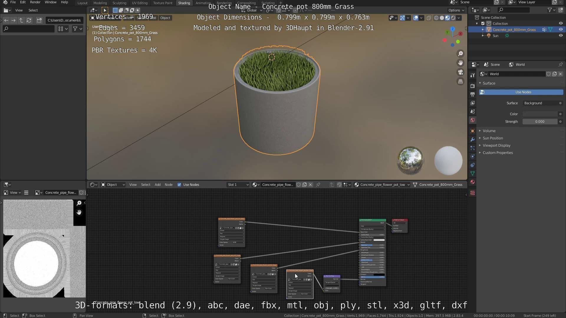
Task: Pin the node editor material
Action: (318, 185)
